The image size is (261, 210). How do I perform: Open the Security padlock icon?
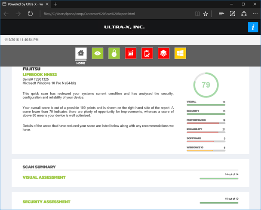point(114,53)
